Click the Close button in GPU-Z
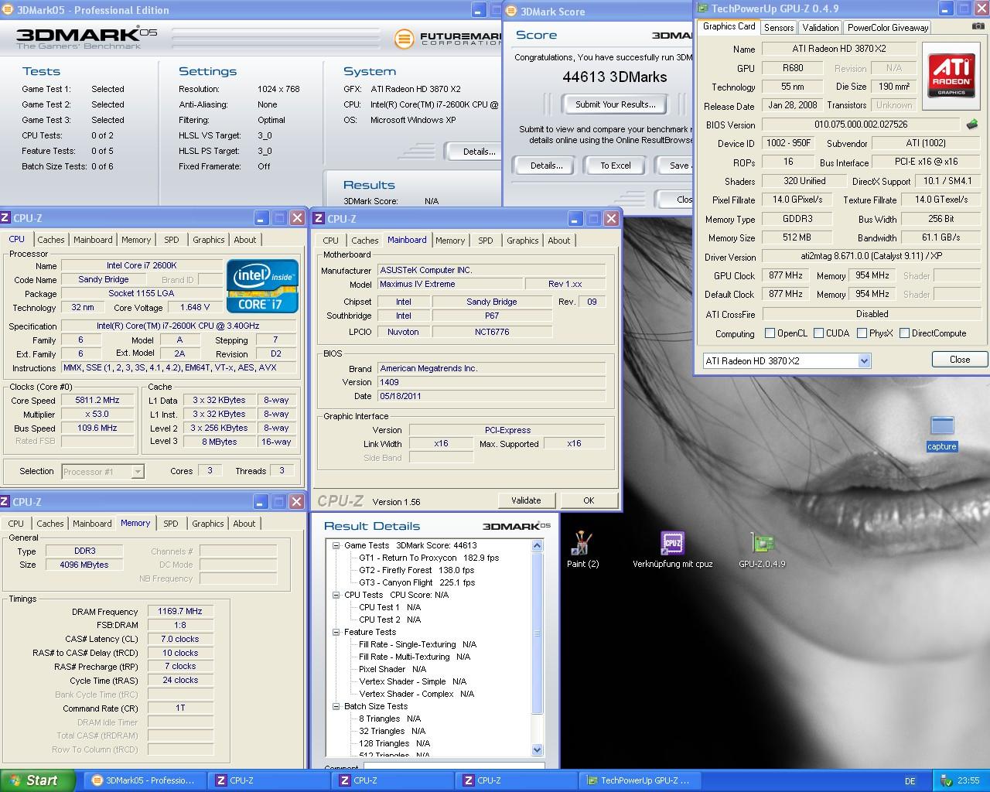Image resolution: width=990 pixels, height=792 pixels. (960, 360)
